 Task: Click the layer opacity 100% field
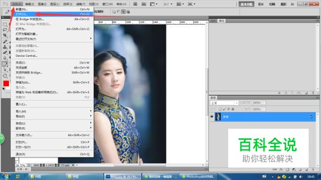pos(257,103)
